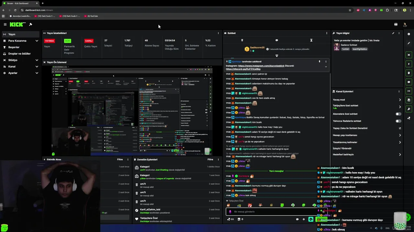
Task: Click info icon in right rail
Action: pos(409,34)
